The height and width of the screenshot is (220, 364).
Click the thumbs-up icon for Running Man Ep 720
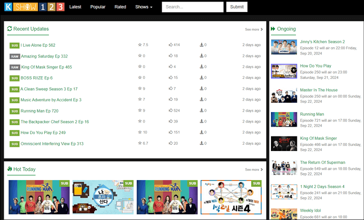point(171,110)
